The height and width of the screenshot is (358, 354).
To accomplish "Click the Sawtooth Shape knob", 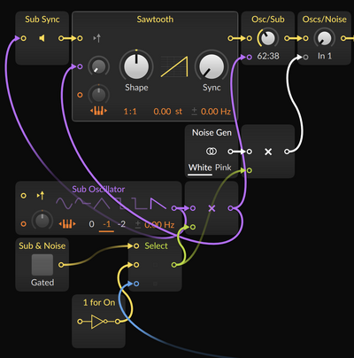I will click(136, 66).
